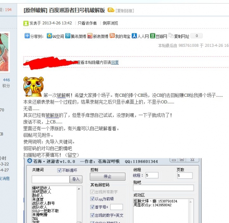Share to 豆瓣网 icon

[153, 36]
